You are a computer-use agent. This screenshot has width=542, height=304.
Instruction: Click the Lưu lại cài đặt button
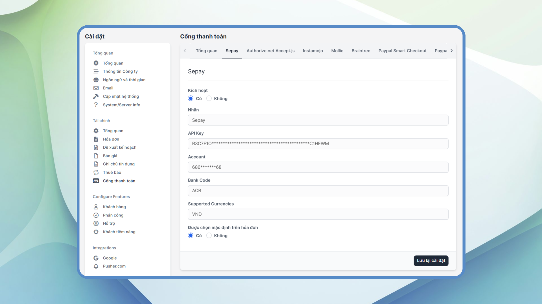[431, 261]
